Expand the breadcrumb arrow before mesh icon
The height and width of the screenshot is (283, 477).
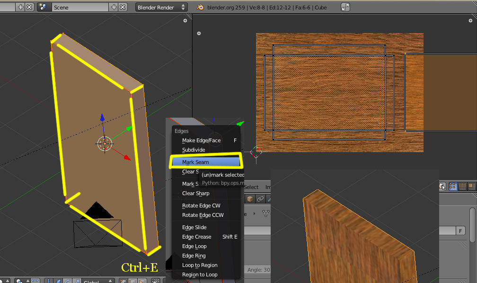[254, 214]
